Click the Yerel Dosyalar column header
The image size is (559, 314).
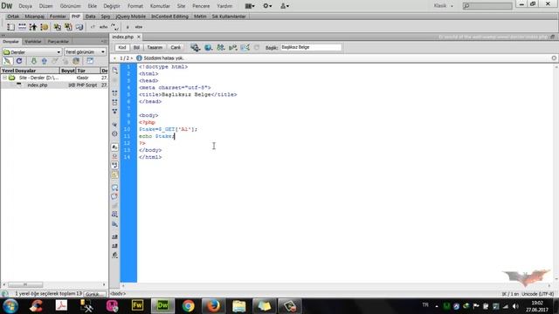click(30, 71)
